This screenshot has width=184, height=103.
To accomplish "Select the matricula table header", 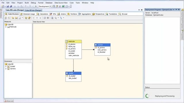I will [x=74, y=41].
